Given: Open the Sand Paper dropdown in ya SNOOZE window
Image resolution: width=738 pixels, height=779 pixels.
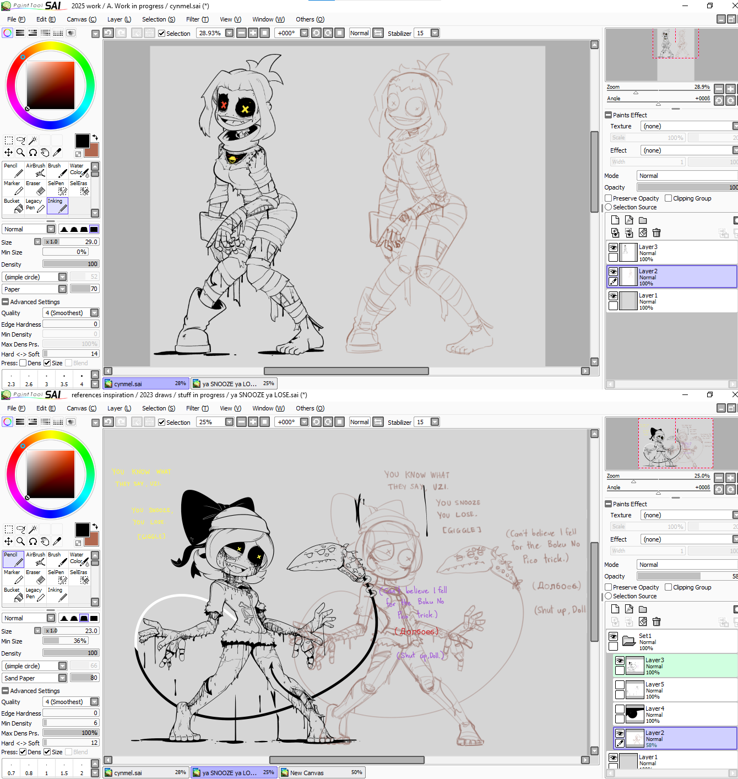Looking at the screenshot, I should pos(62,678).
